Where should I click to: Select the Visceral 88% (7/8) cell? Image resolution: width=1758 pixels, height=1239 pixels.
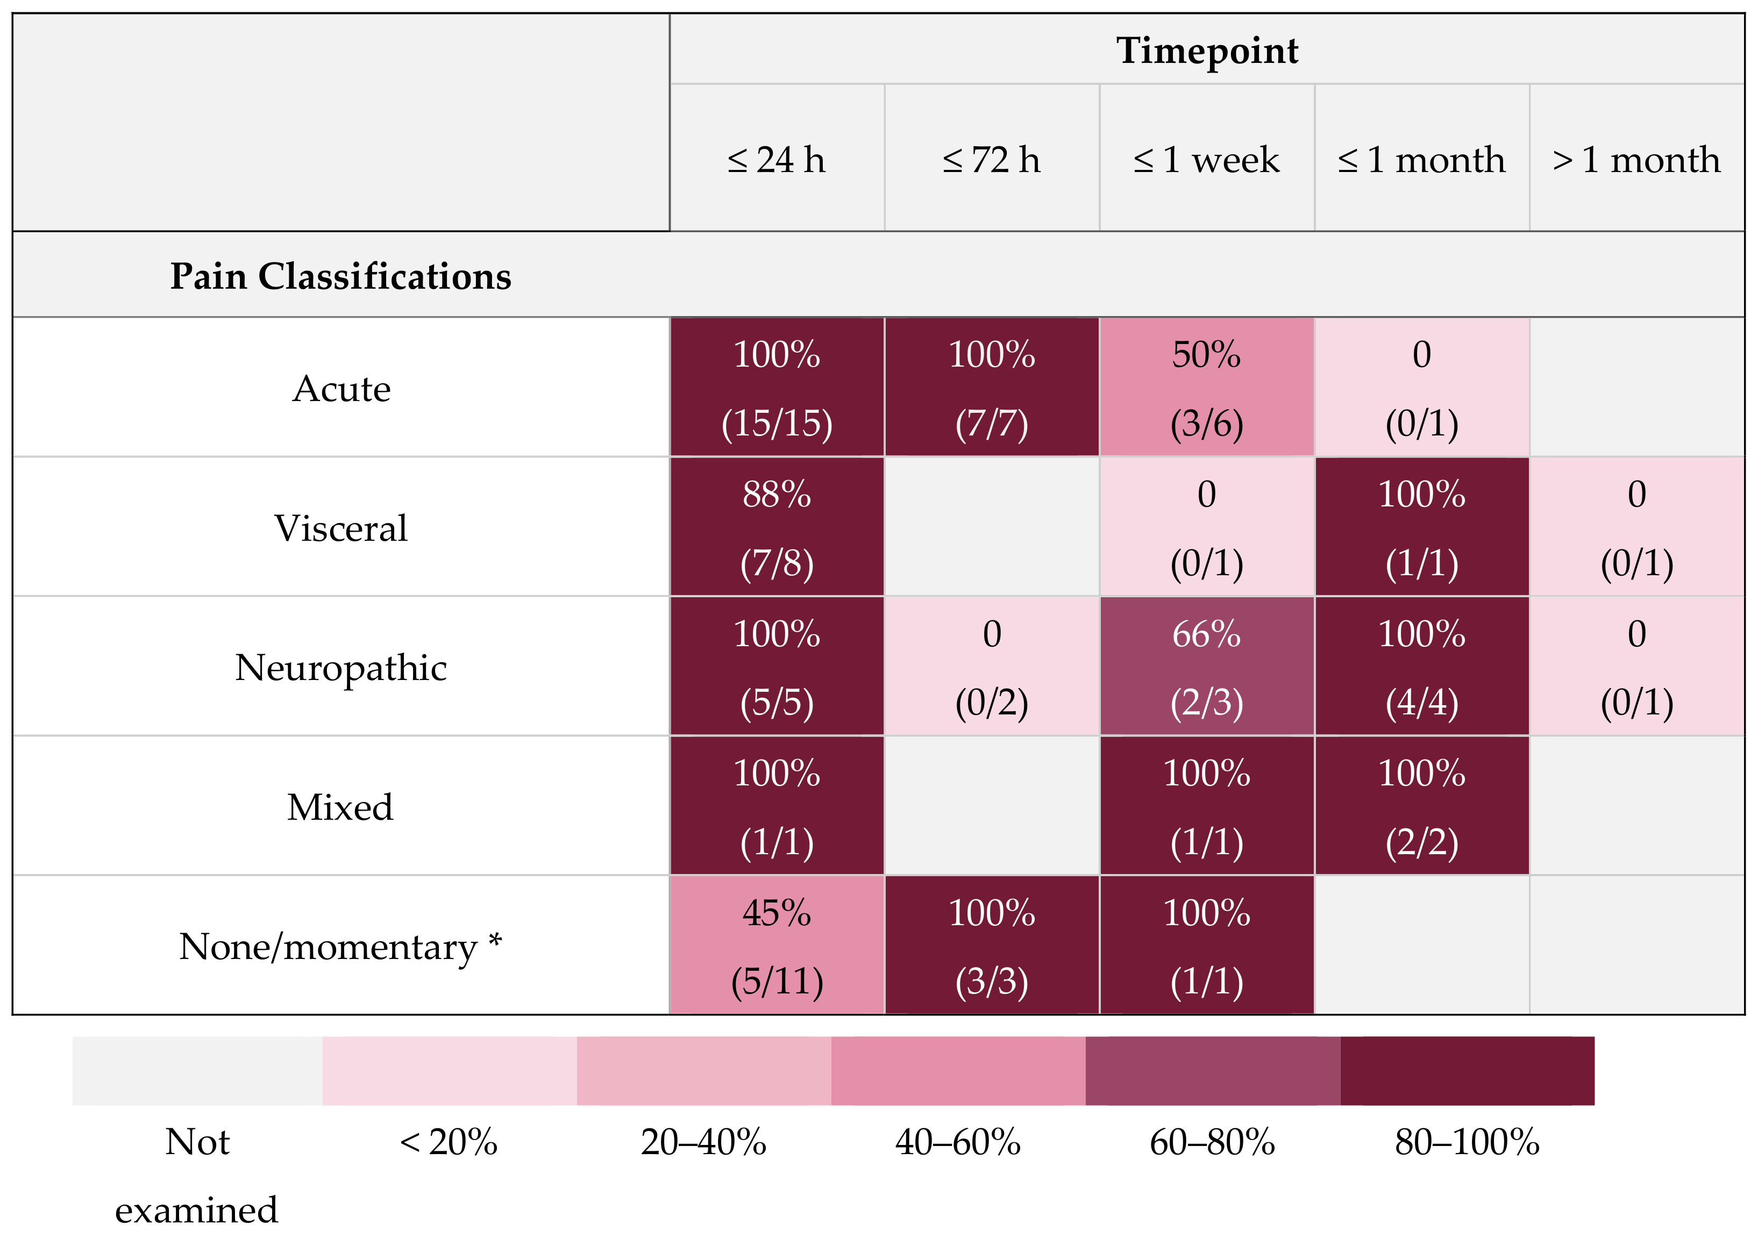(x=777, y=527)
